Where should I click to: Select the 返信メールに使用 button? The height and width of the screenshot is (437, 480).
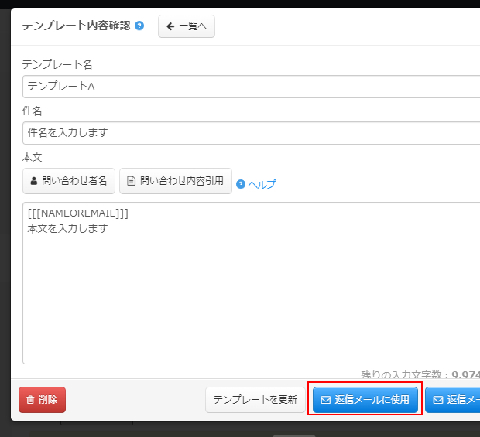pyautogui.click(x=365, y=400)
